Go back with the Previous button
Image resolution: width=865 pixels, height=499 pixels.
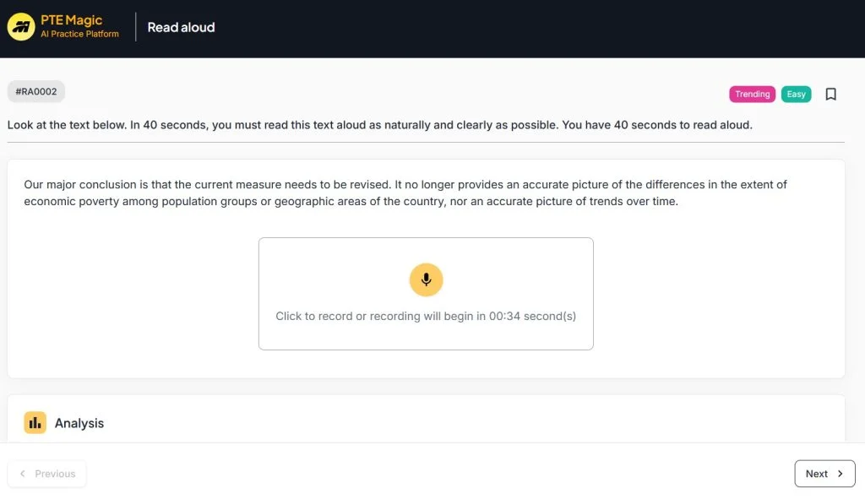(47, 474)
